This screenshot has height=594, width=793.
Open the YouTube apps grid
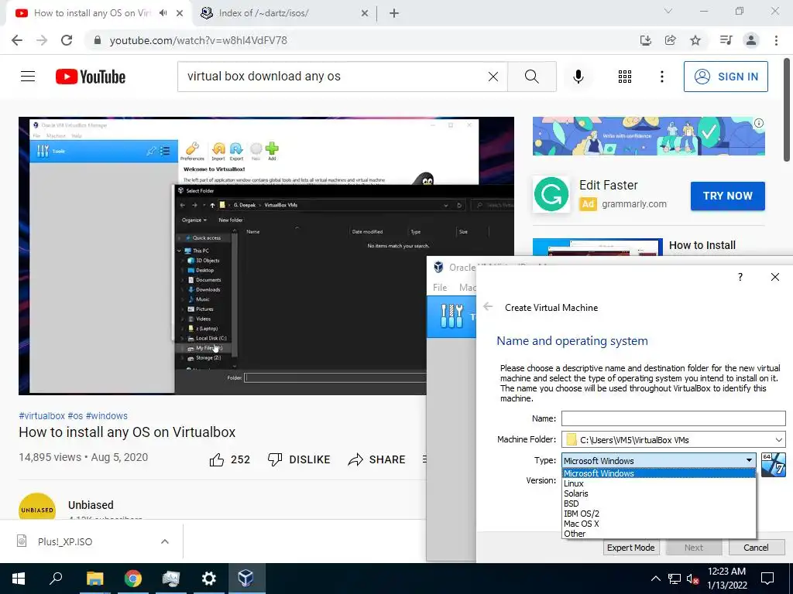(625, 77)
